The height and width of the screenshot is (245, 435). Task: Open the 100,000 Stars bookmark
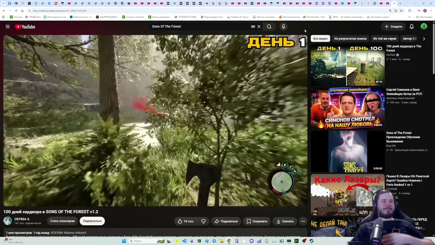pos(33,17)
